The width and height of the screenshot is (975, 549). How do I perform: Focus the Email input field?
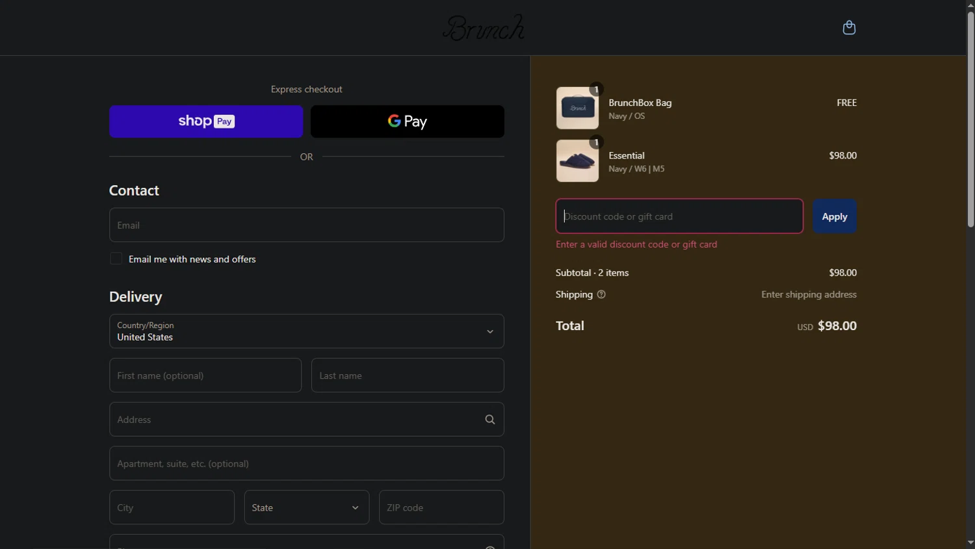(x=307, y=225)
